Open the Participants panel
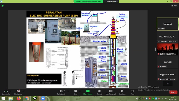The width and height of the screenshot is (179, 101). click(61, 92)
